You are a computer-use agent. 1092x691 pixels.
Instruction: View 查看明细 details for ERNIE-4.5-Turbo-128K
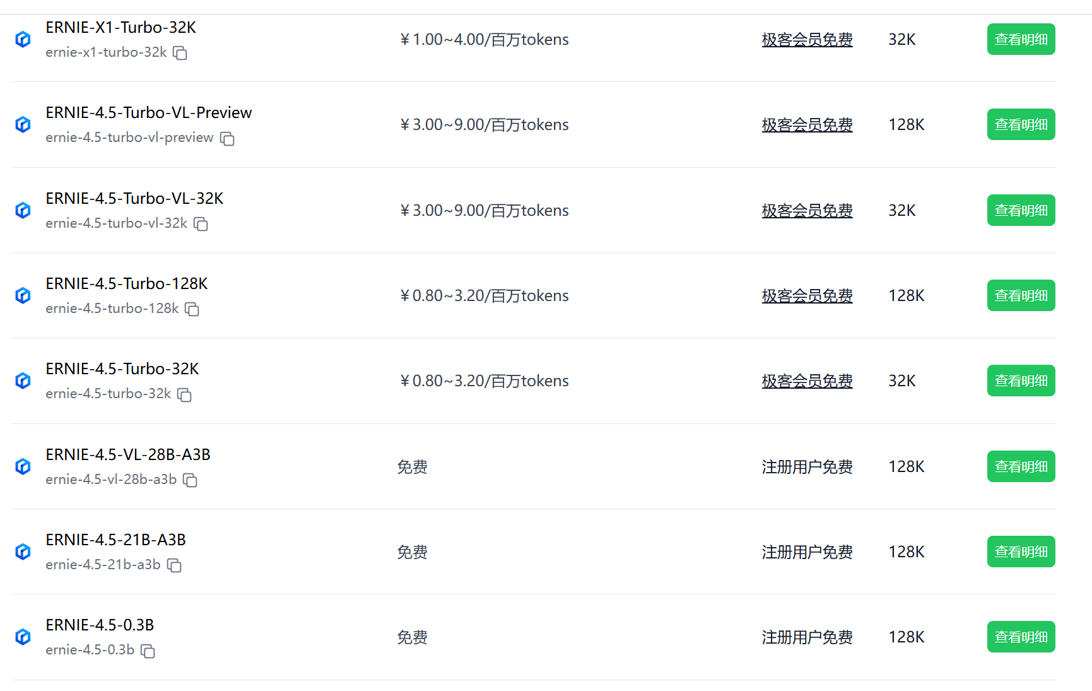(1021, 295)
